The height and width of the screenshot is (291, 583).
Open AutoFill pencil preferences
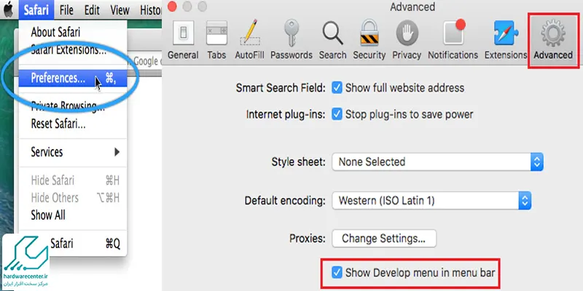[x=250, y=39]
